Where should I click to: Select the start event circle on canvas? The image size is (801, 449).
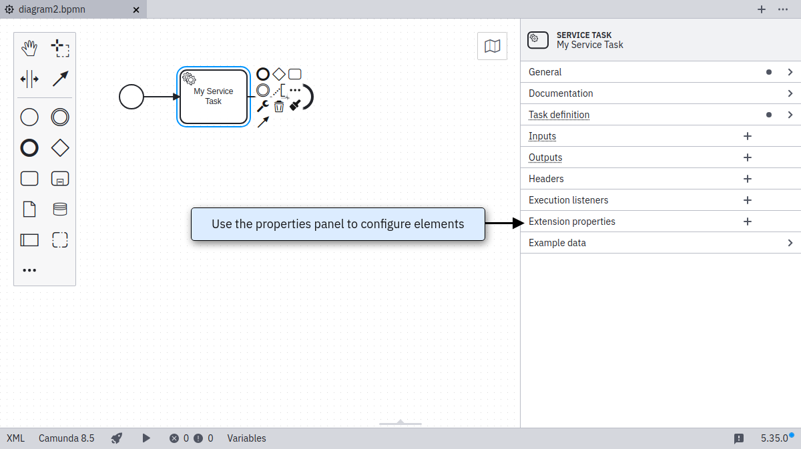click(x=131, y=97)
